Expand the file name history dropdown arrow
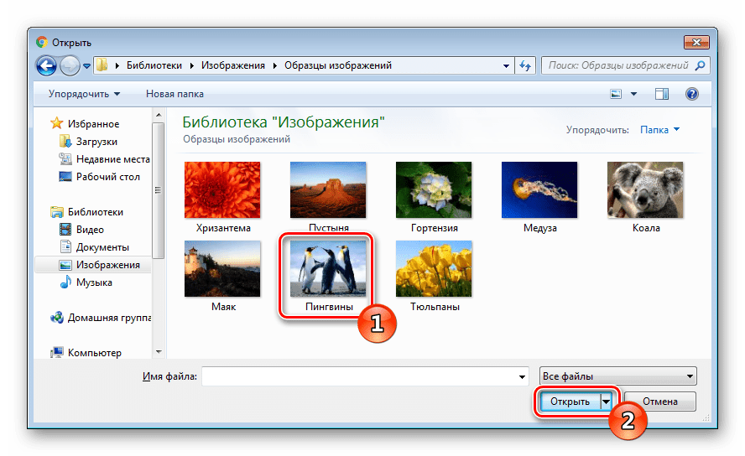The height and width of the screenshot is (456, 745). point(522,376)
